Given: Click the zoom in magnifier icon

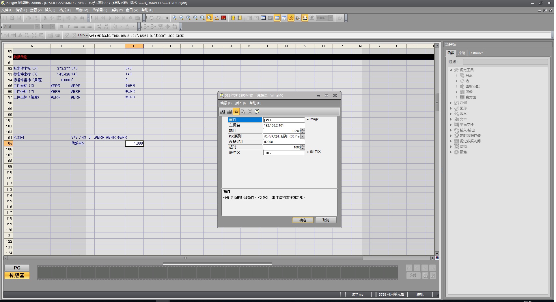Looking at the screenshot, I should click(175, 18).
